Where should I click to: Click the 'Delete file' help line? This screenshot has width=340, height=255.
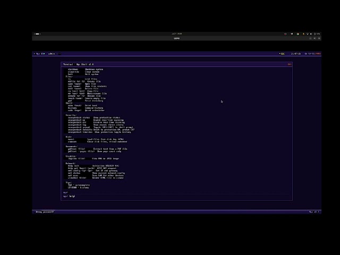click(x=83, y=89)
